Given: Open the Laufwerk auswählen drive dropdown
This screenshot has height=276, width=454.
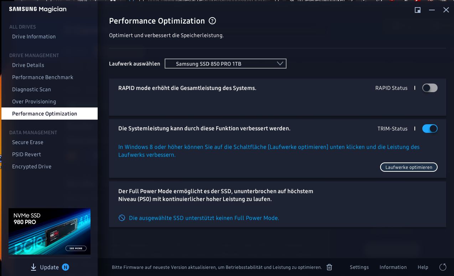Looking at the screenshot, I should pyautogui.click(x=226, y=64).
